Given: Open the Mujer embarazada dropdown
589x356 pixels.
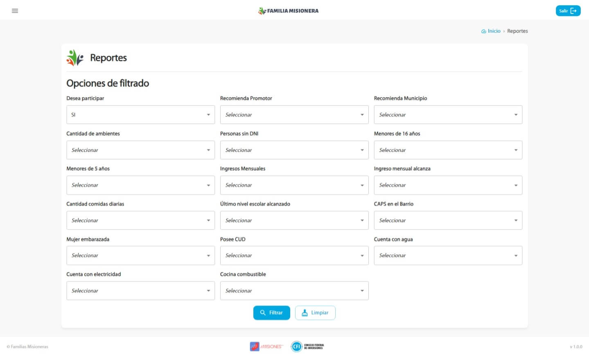Looking at the screenshot, I should point(140,255).
